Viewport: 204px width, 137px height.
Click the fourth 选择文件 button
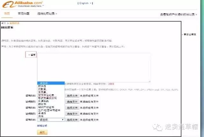72,114
